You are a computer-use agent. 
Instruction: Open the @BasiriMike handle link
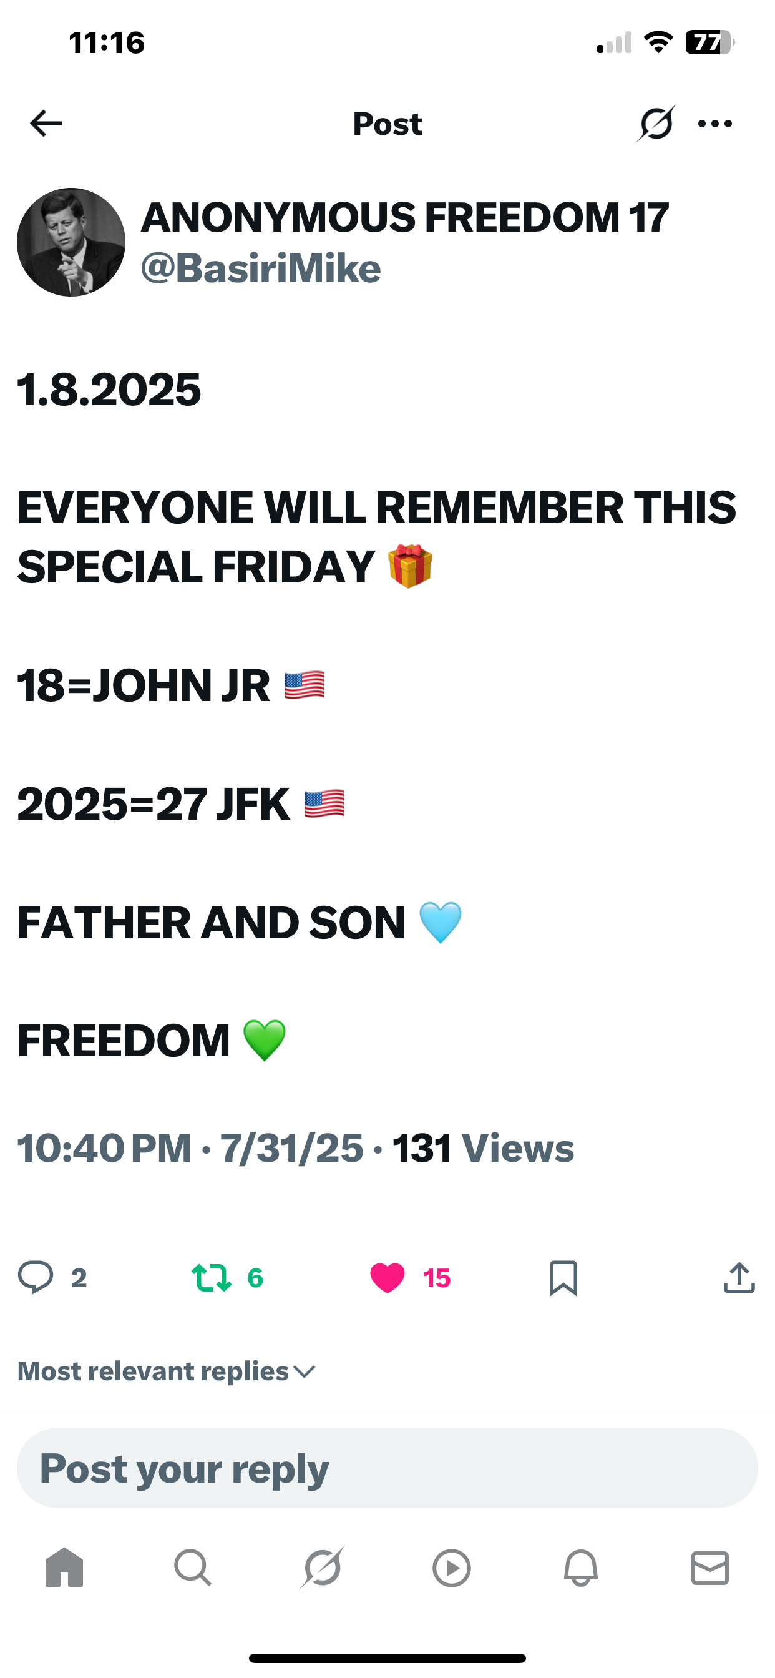[260, 268]
